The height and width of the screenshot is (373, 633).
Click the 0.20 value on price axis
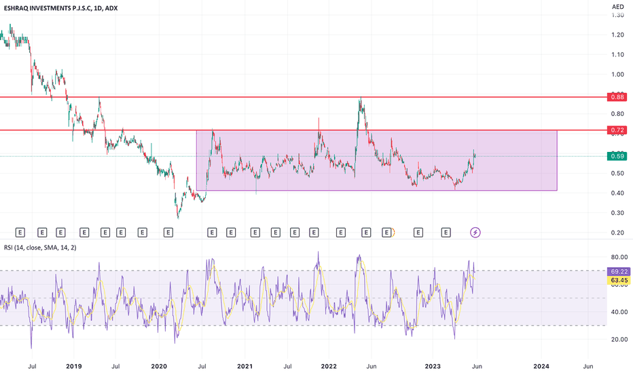pos(617,233)
